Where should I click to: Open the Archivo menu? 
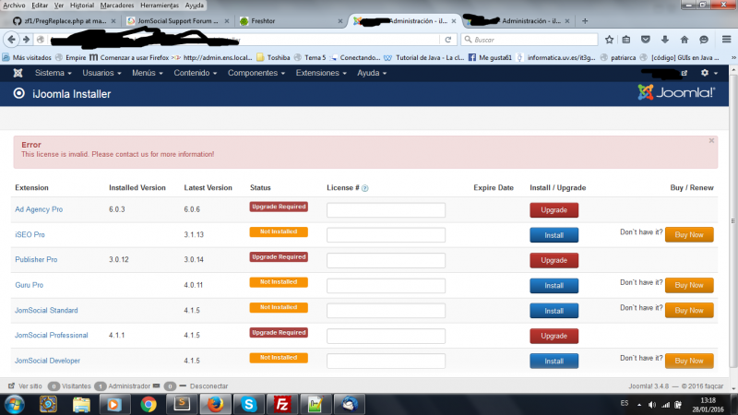(14, 6)
